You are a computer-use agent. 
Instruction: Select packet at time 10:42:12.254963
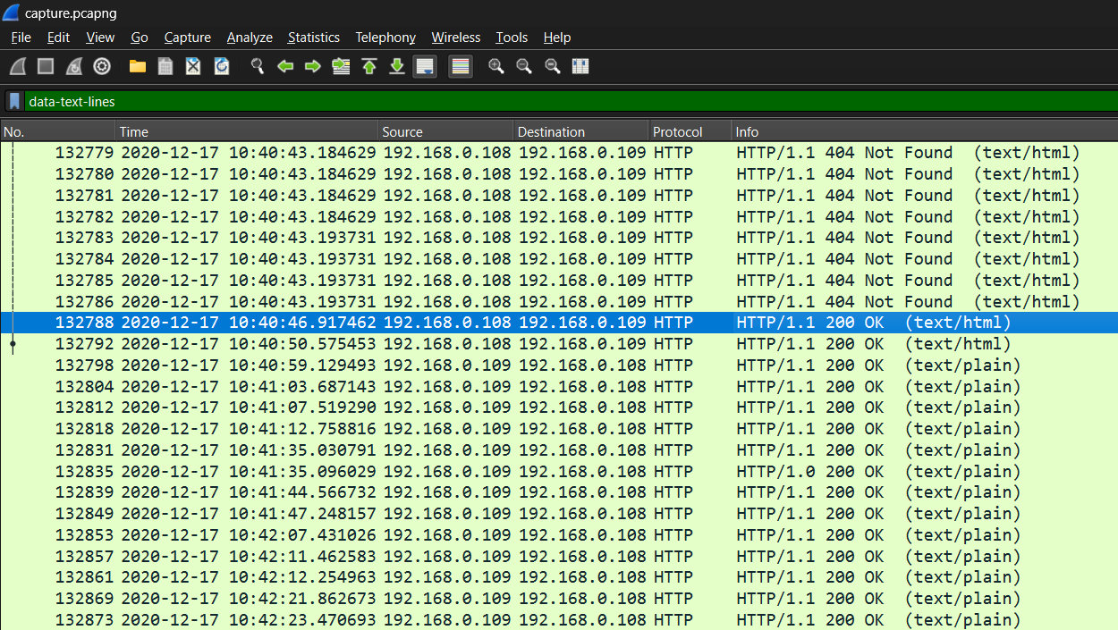(x=559, y=577)
